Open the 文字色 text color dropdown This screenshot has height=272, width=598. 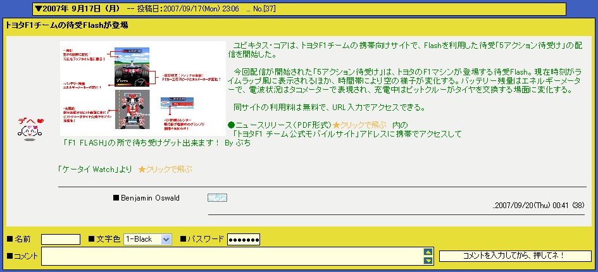148,239
